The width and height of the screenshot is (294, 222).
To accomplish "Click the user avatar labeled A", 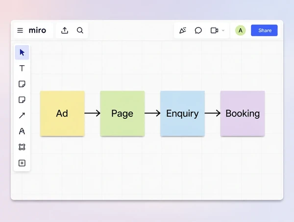I will [x=241, y=30].
